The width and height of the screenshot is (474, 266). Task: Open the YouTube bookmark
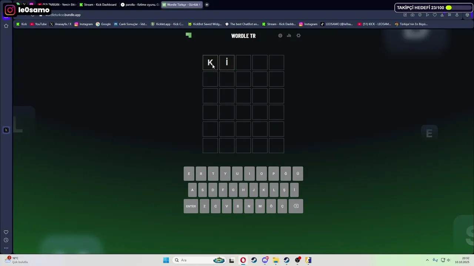click(39, 24)
